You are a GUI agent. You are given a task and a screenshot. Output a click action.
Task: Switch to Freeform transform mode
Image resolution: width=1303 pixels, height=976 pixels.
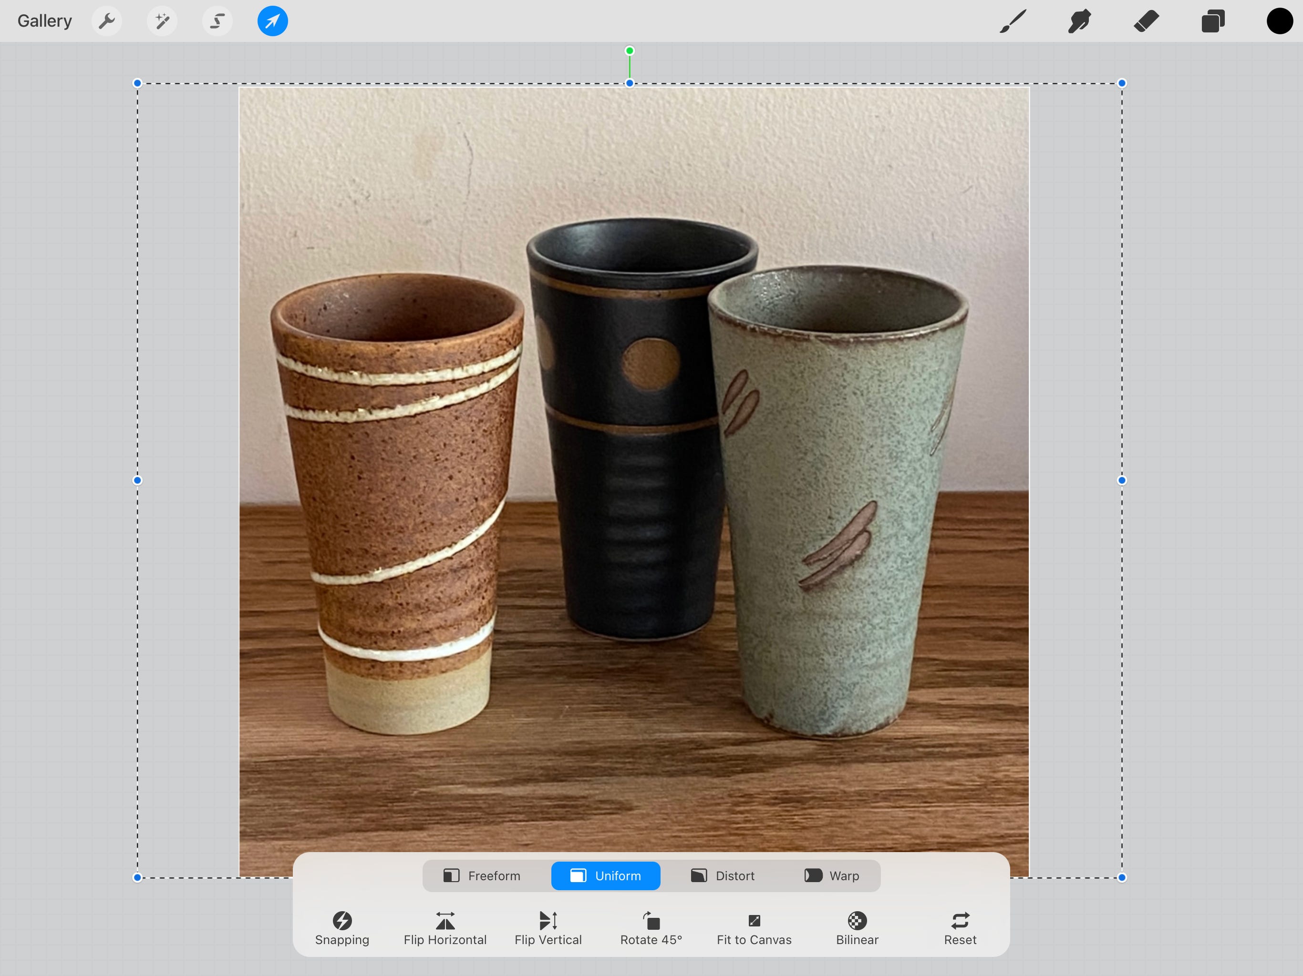tap(482, 876)
